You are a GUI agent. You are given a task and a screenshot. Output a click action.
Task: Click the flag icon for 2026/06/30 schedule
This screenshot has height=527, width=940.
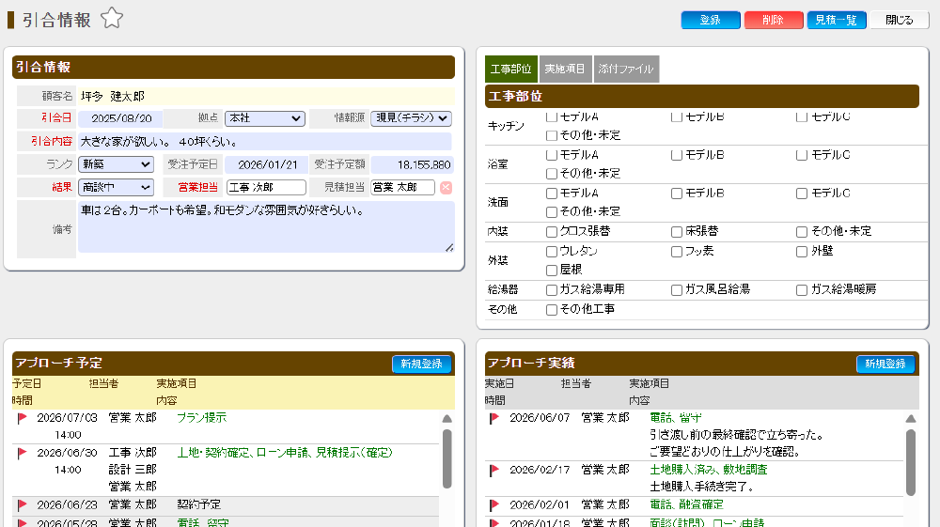tap(23, 453)
